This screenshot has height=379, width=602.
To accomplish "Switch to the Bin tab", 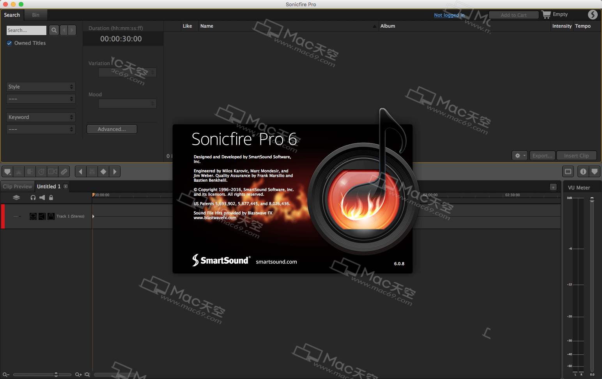I will click(x=36, y=15).
